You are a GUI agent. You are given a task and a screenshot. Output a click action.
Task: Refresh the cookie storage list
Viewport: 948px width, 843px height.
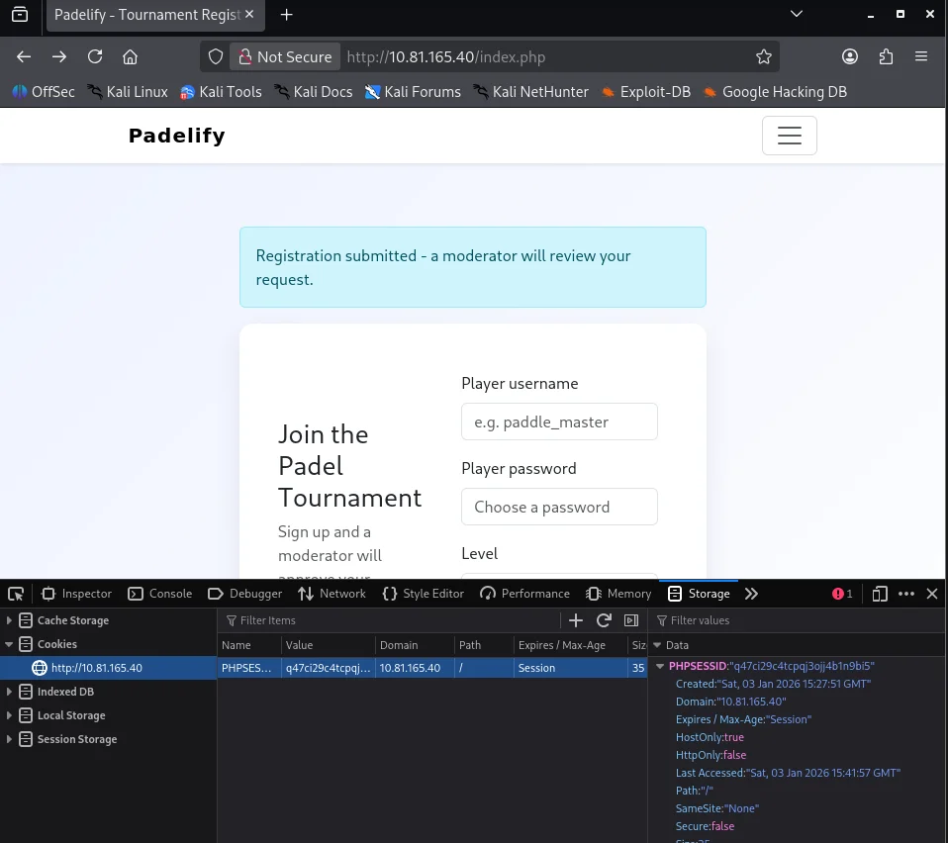604,620
